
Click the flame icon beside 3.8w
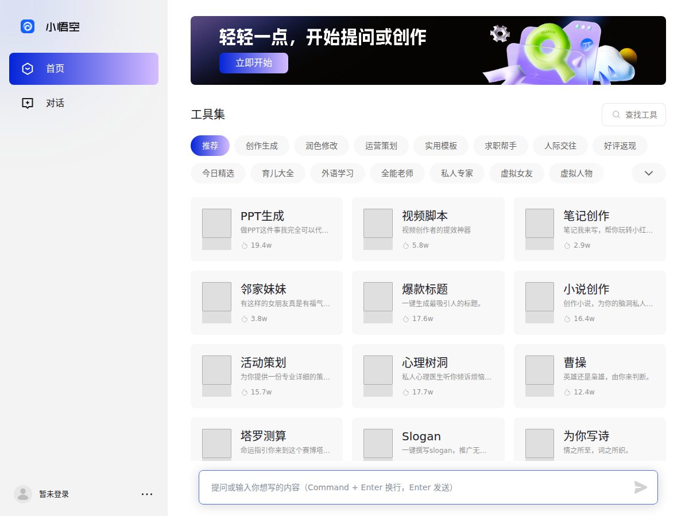pos(244,319)
